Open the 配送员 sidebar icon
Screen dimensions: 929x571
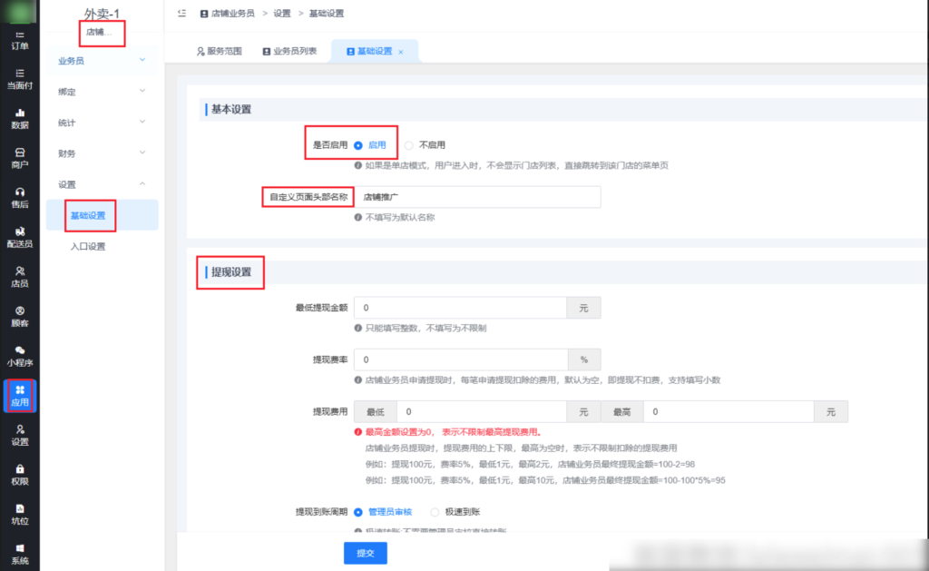click(x=18, y=235)
